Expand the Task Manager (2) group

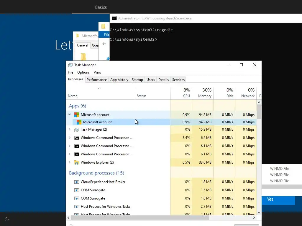click(x=70, y=129)
